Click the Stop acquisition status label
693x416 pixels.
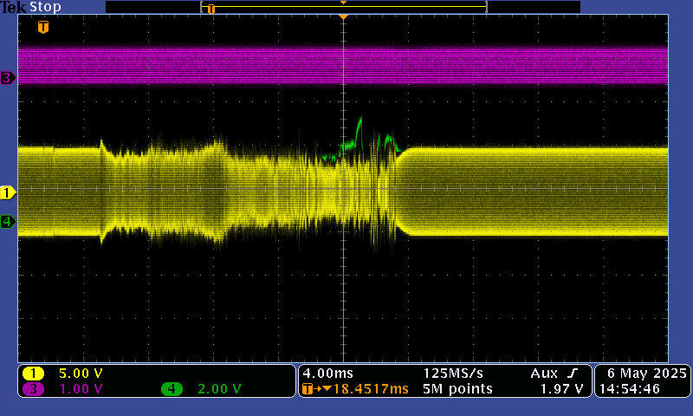45,7
